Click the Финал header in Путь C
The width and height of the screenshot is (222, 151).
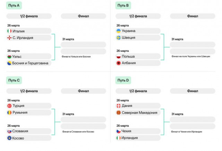(83, 91)
